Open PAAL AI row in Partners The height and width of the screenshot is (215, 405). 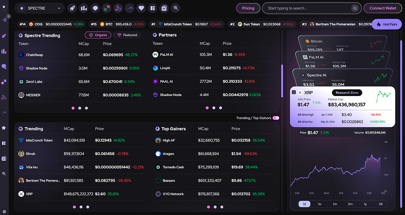coord(214,81)
